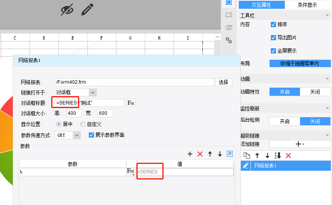Remove the hyperlink with the red X
The width and height of the screenshot is (332, 205).
point(288,156)
